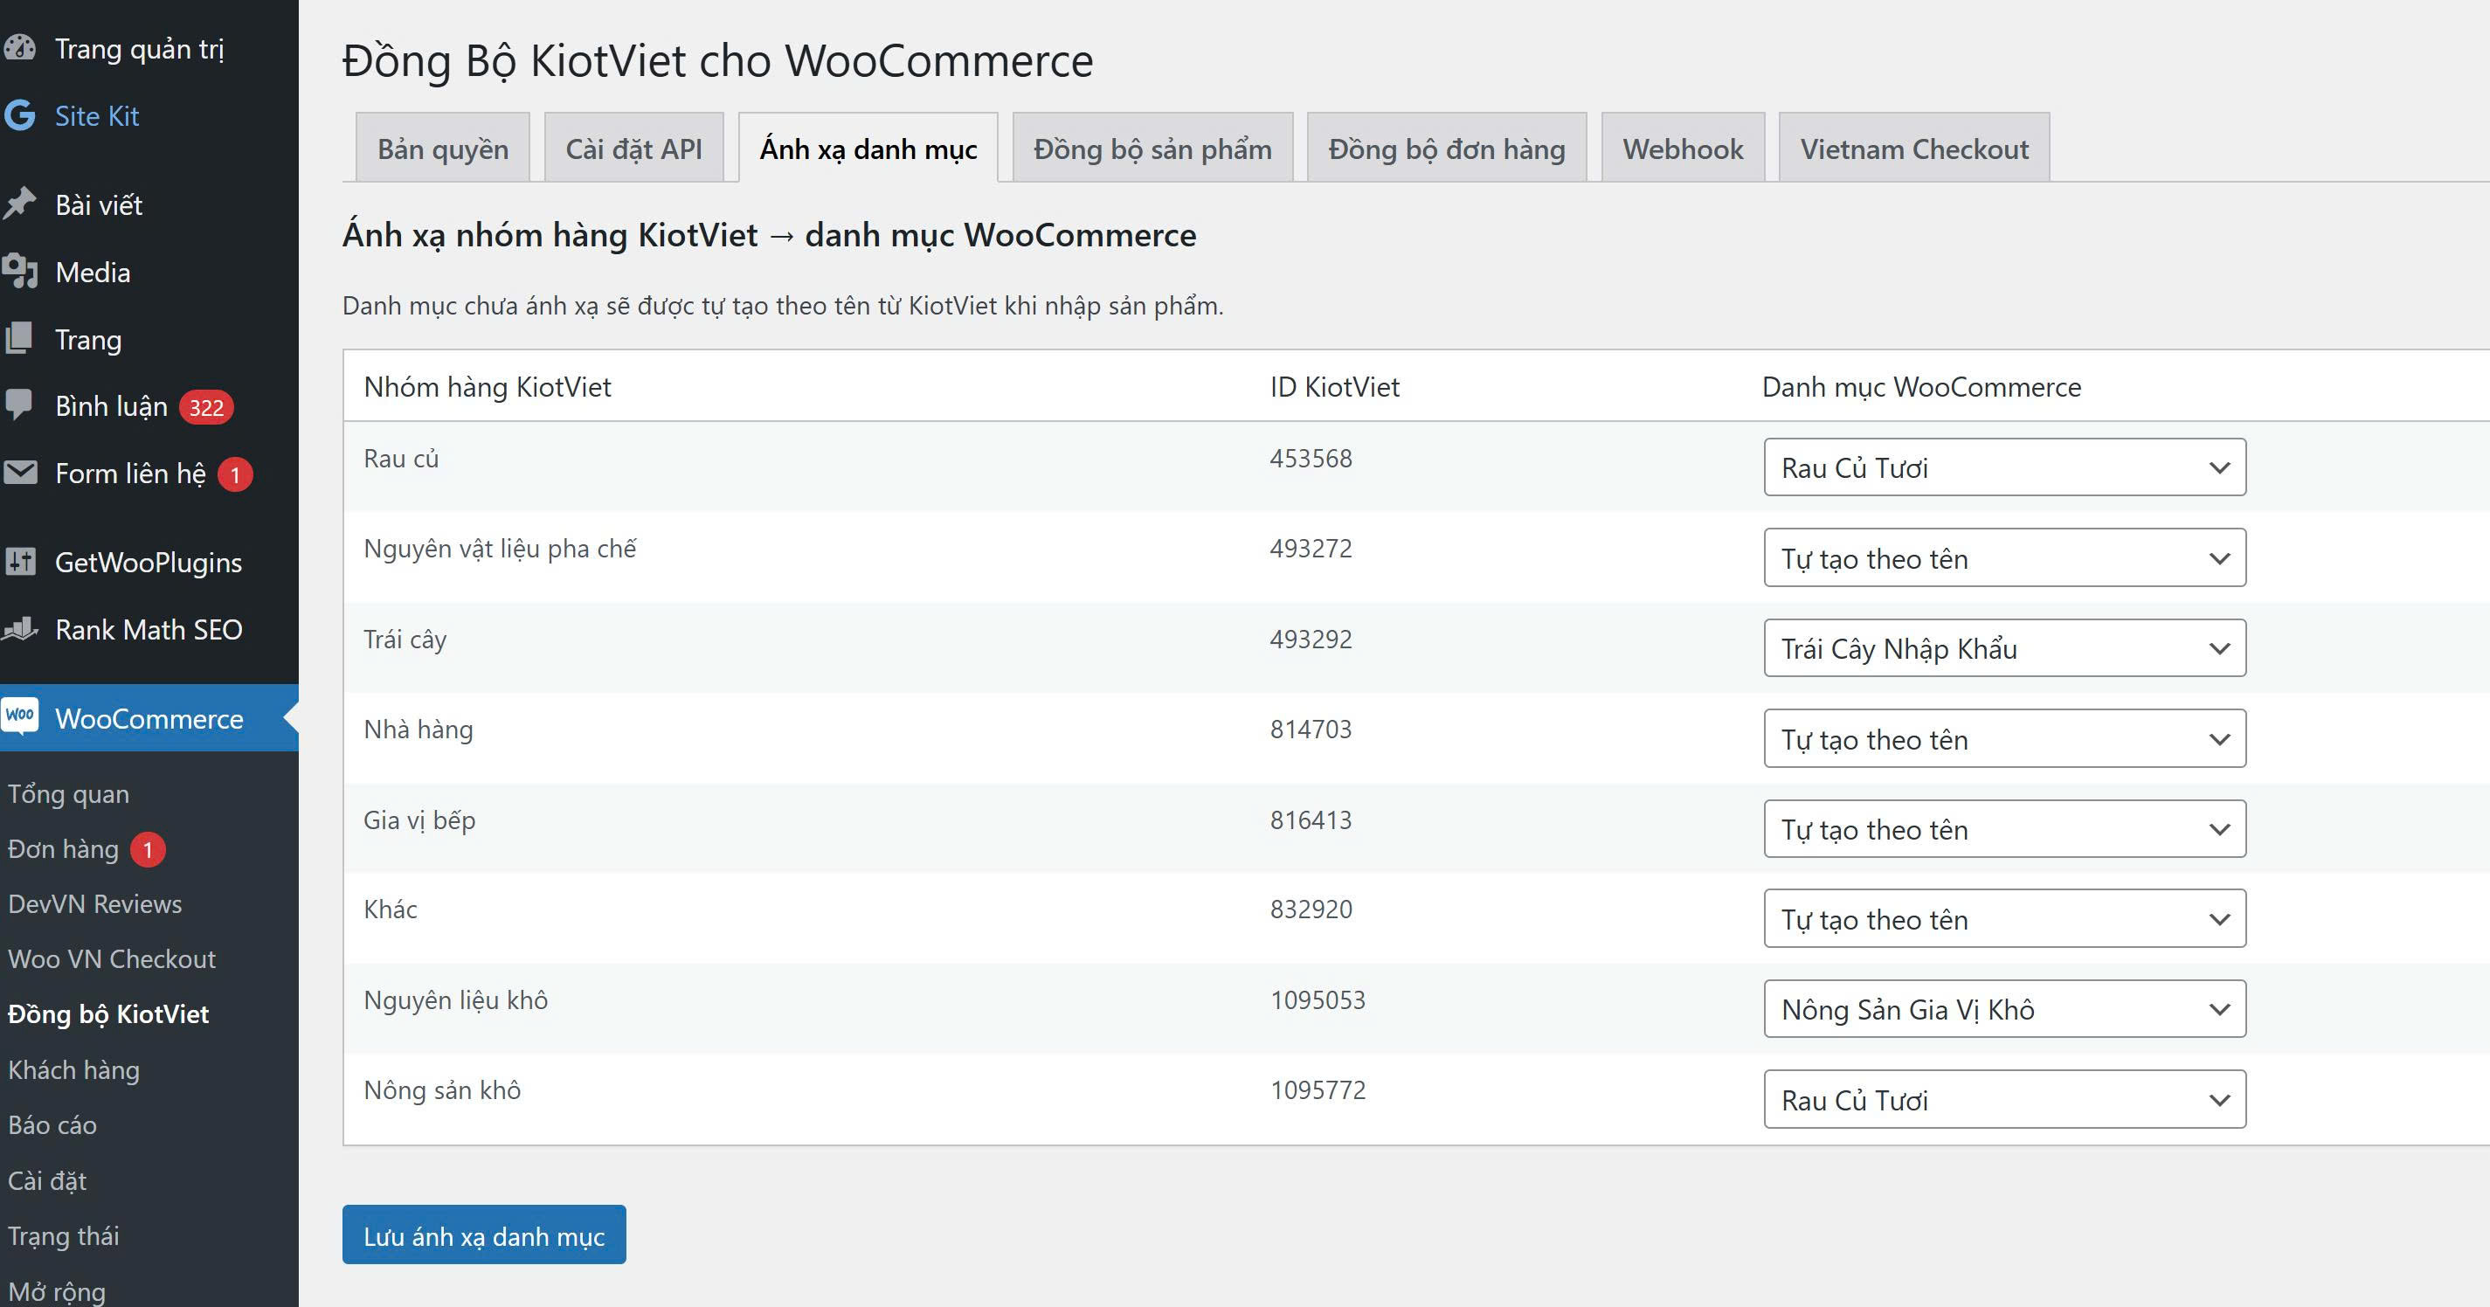Click Lưu ánh xạ danh mục button
This screenshot has width=2490, height=1307.
point(484,1234)
